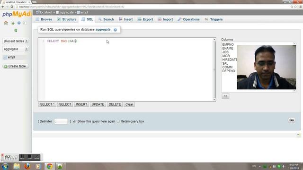Click the Search magnifier icon in tabs

pyautogui.click(x=100, y=19)
